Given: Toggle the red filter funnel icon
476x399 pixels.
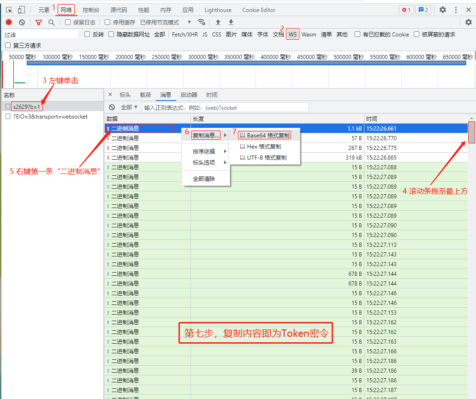Looking at the screenshot, I should coord(39,22).
